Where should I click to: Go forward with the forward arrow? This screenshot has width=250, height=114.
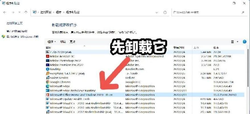[x=13, y=12]
